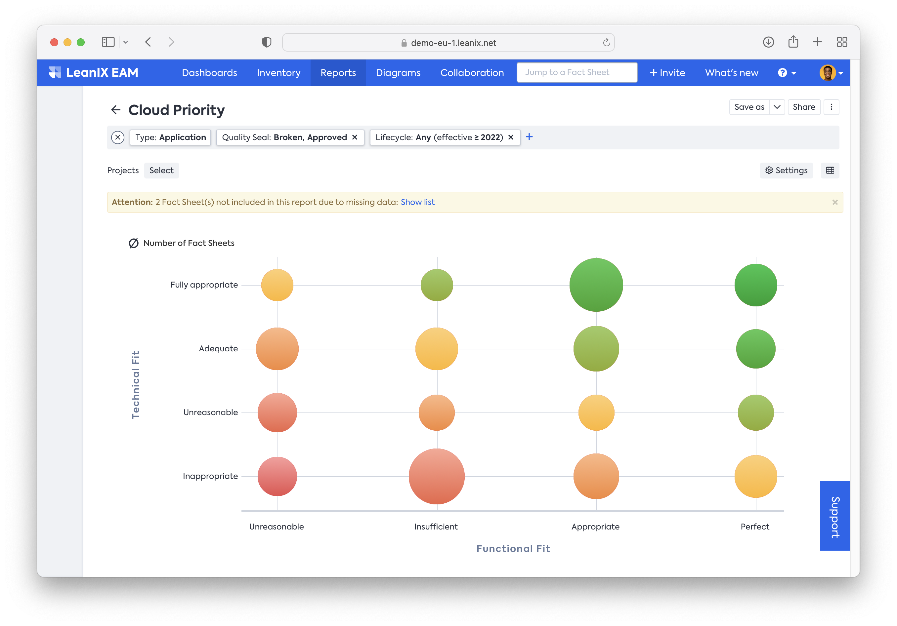This screenshot has width=897, height=626.
Task: Expand the Save as dropdown arrow
Action: click(x=777, y=107)
